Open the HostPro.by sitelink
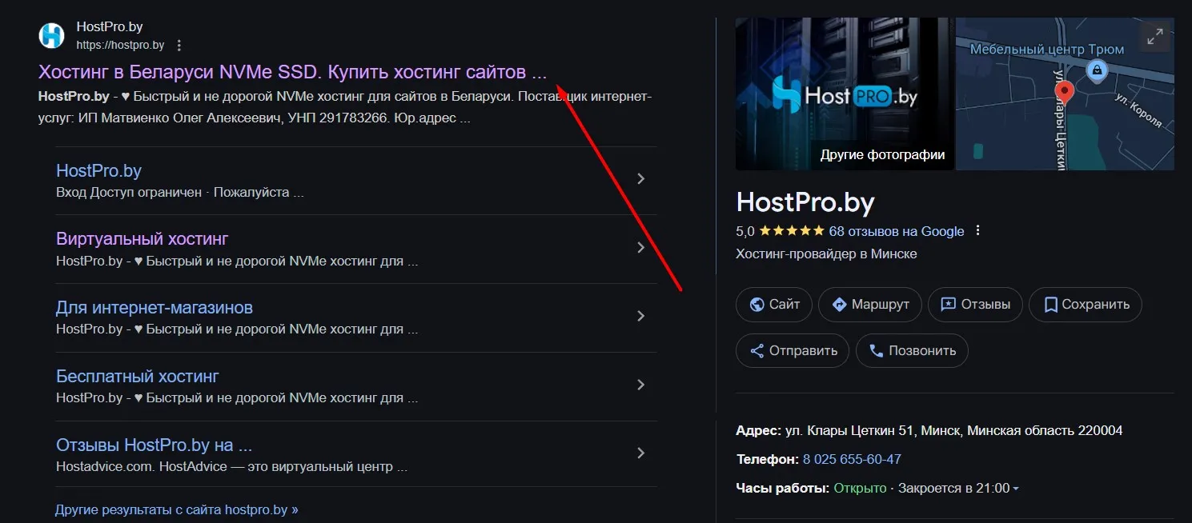Viewport: 1192px width, 523px height. 98,171
